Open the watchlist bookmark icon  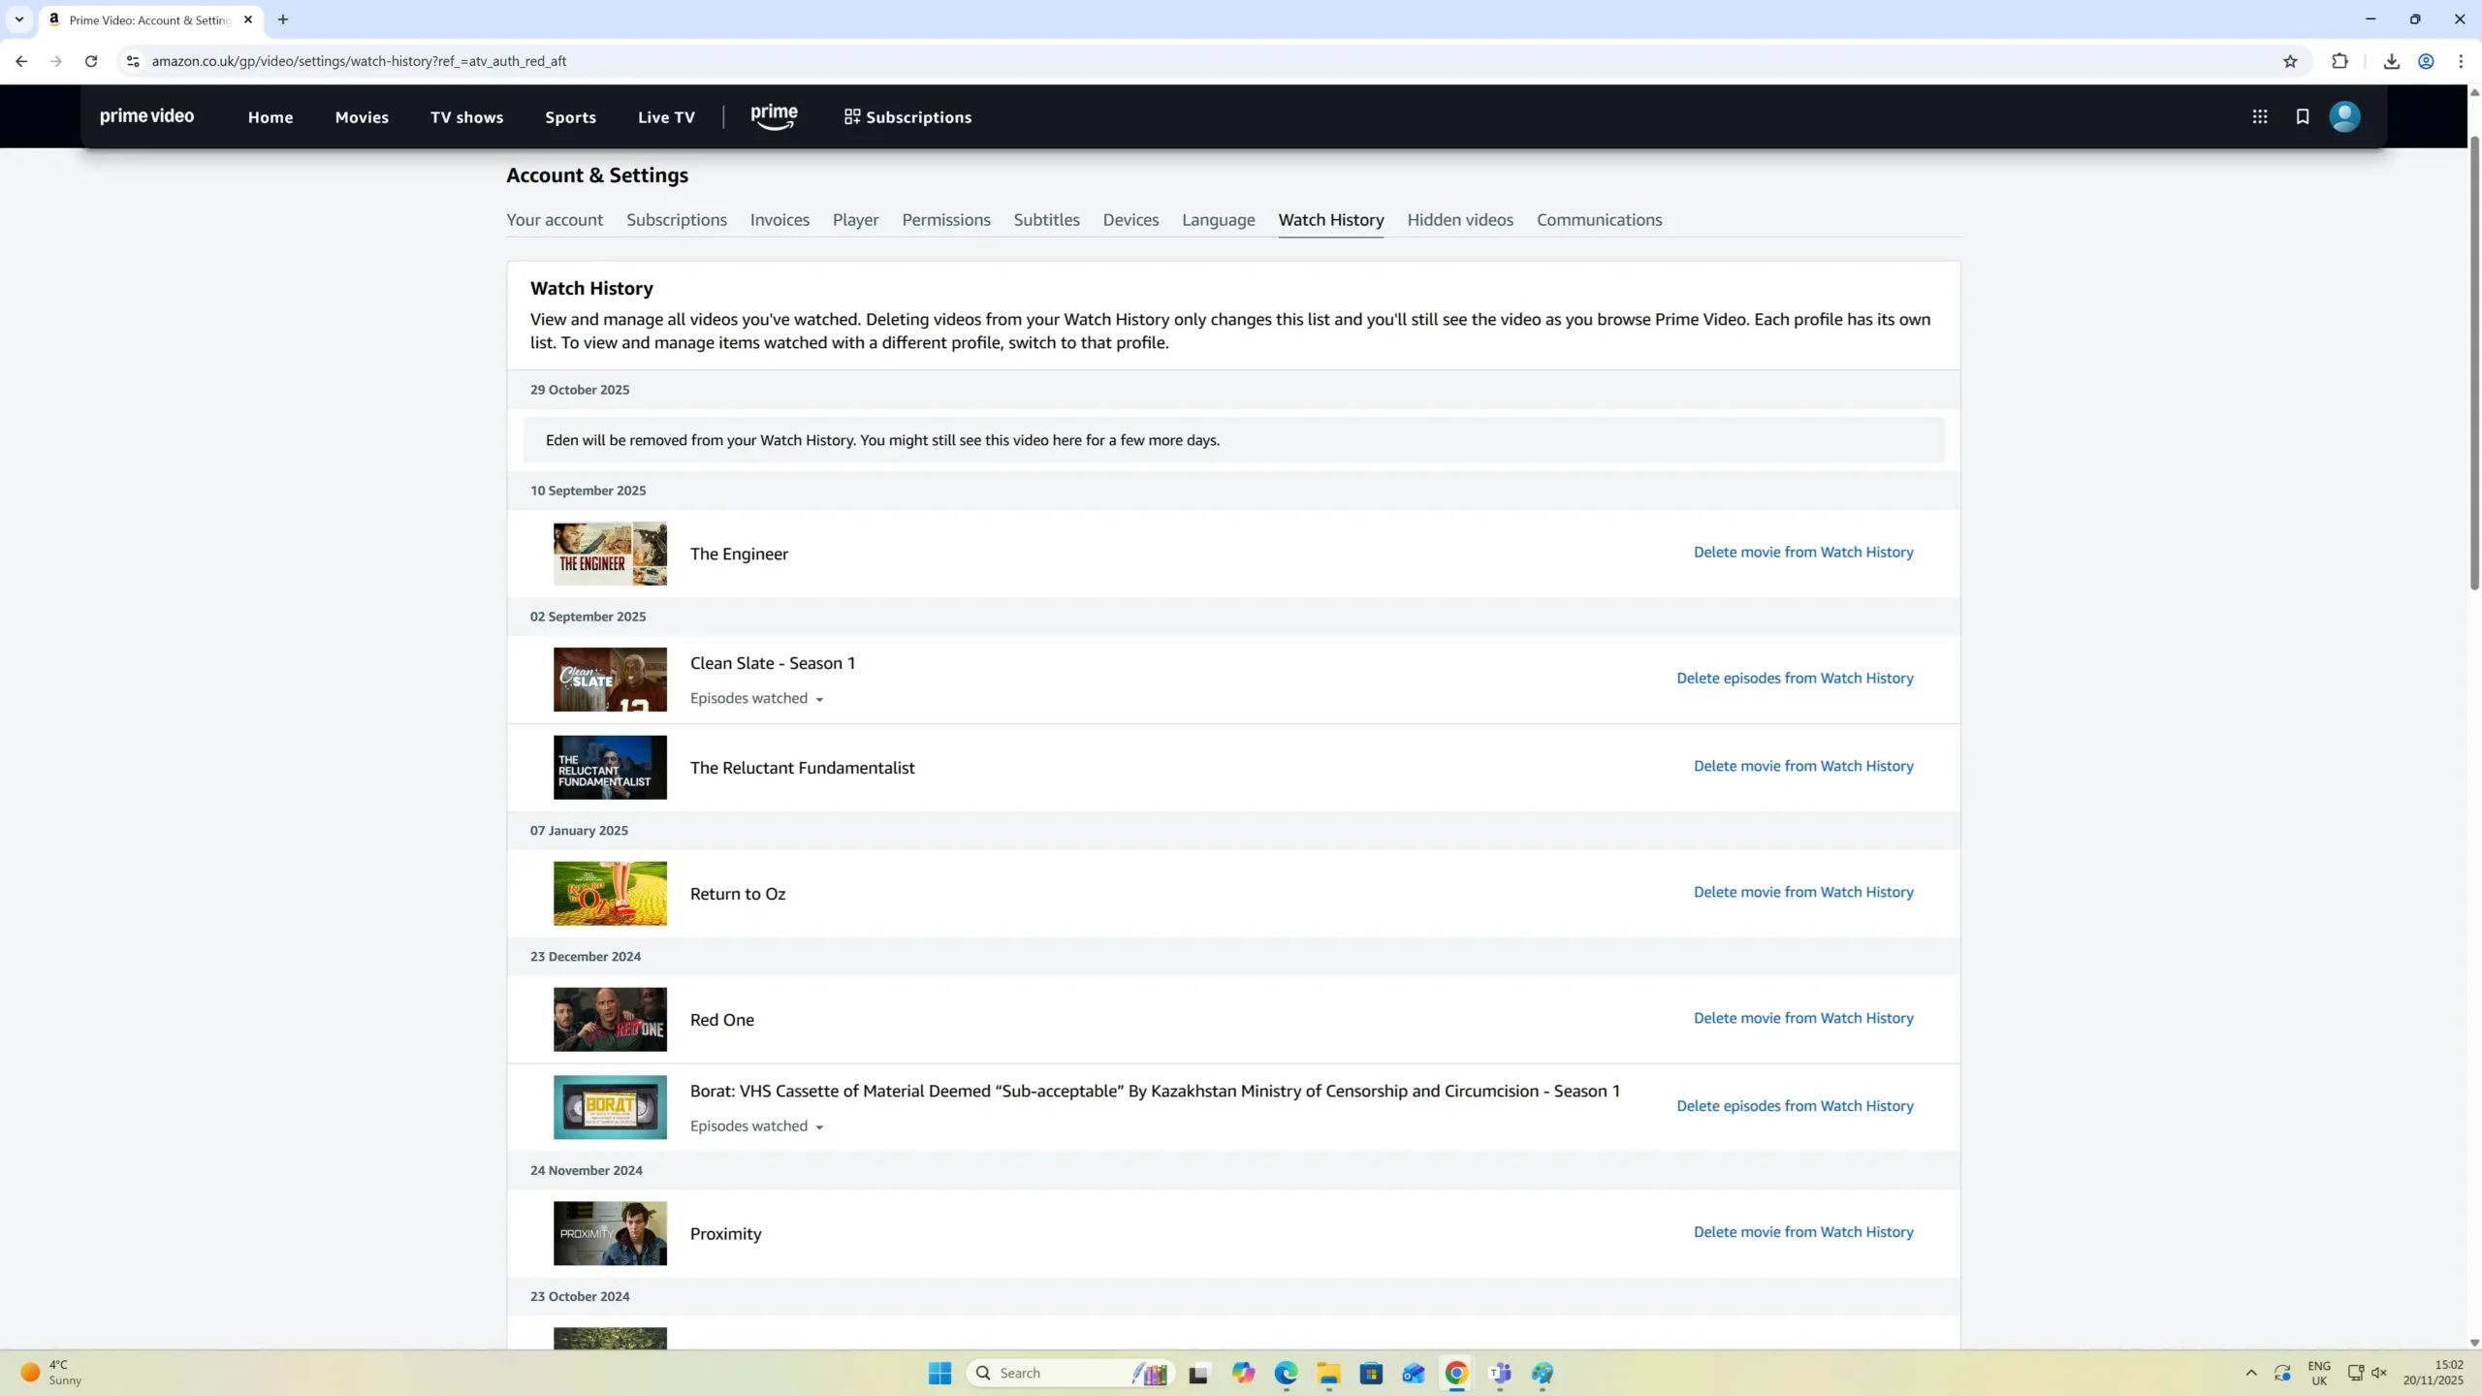[x=2302, y=116]
